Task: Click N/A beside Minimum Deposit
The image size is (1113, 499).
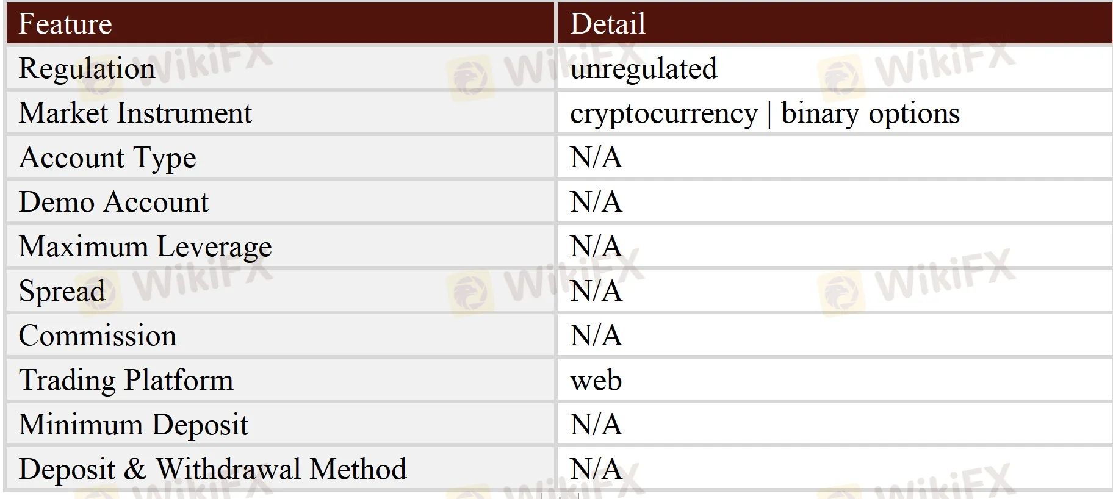Action: 596,425
